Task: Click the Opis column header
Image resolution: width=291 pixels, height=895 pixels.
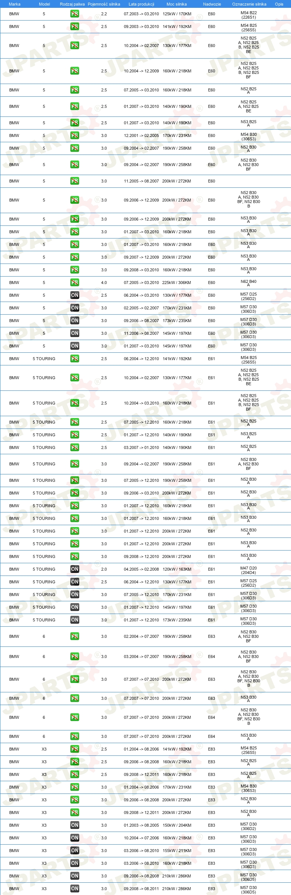Action: tap(279, 4)
